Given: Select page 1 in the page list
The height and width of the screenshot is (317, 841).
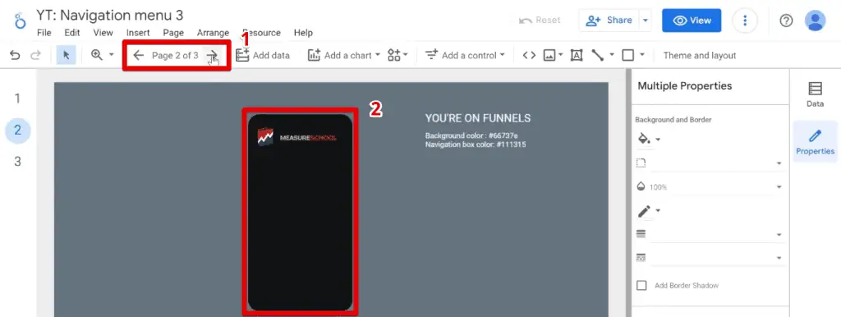Looking at the screenshot, I should tap(18, 99).
